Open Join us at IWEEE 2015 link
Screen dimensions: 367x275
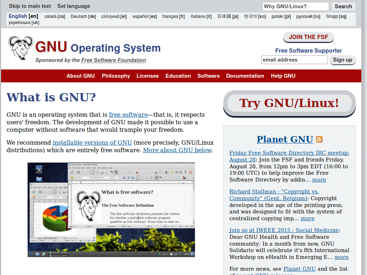284,230
